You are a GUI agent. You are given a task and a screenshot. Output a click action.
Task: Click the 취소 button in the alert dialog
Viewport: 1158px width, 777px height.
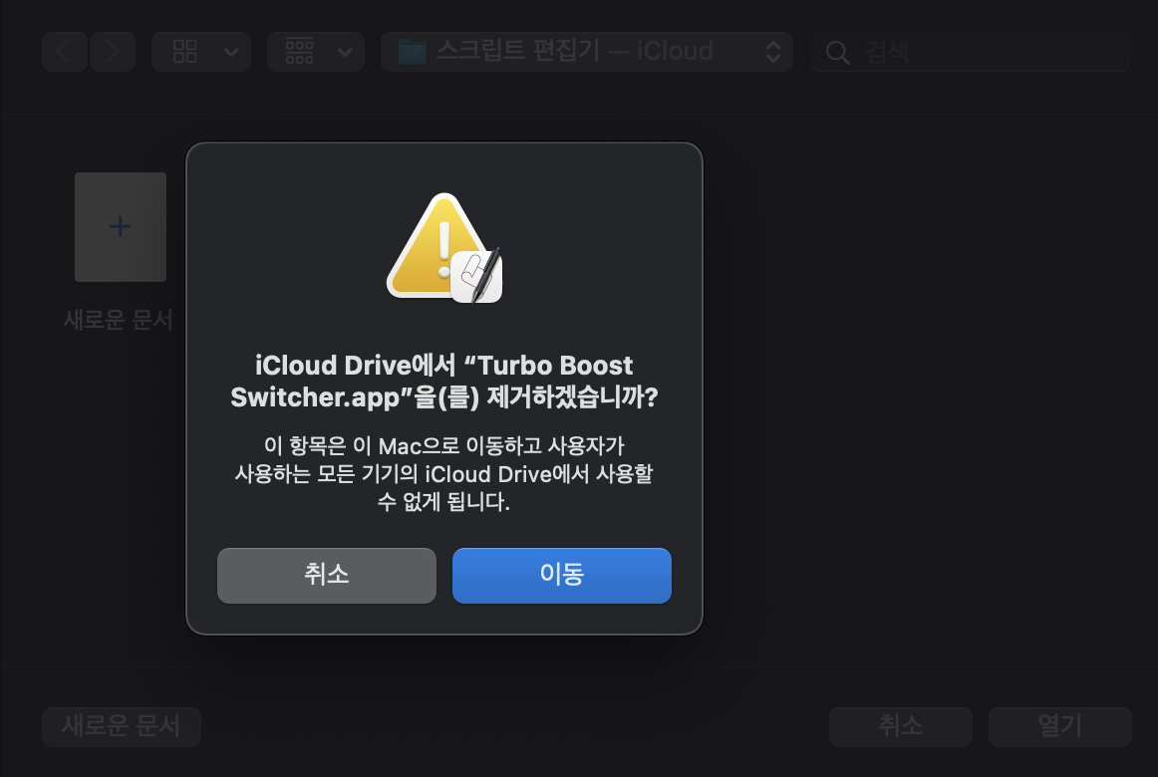click(x=327, y=576)
